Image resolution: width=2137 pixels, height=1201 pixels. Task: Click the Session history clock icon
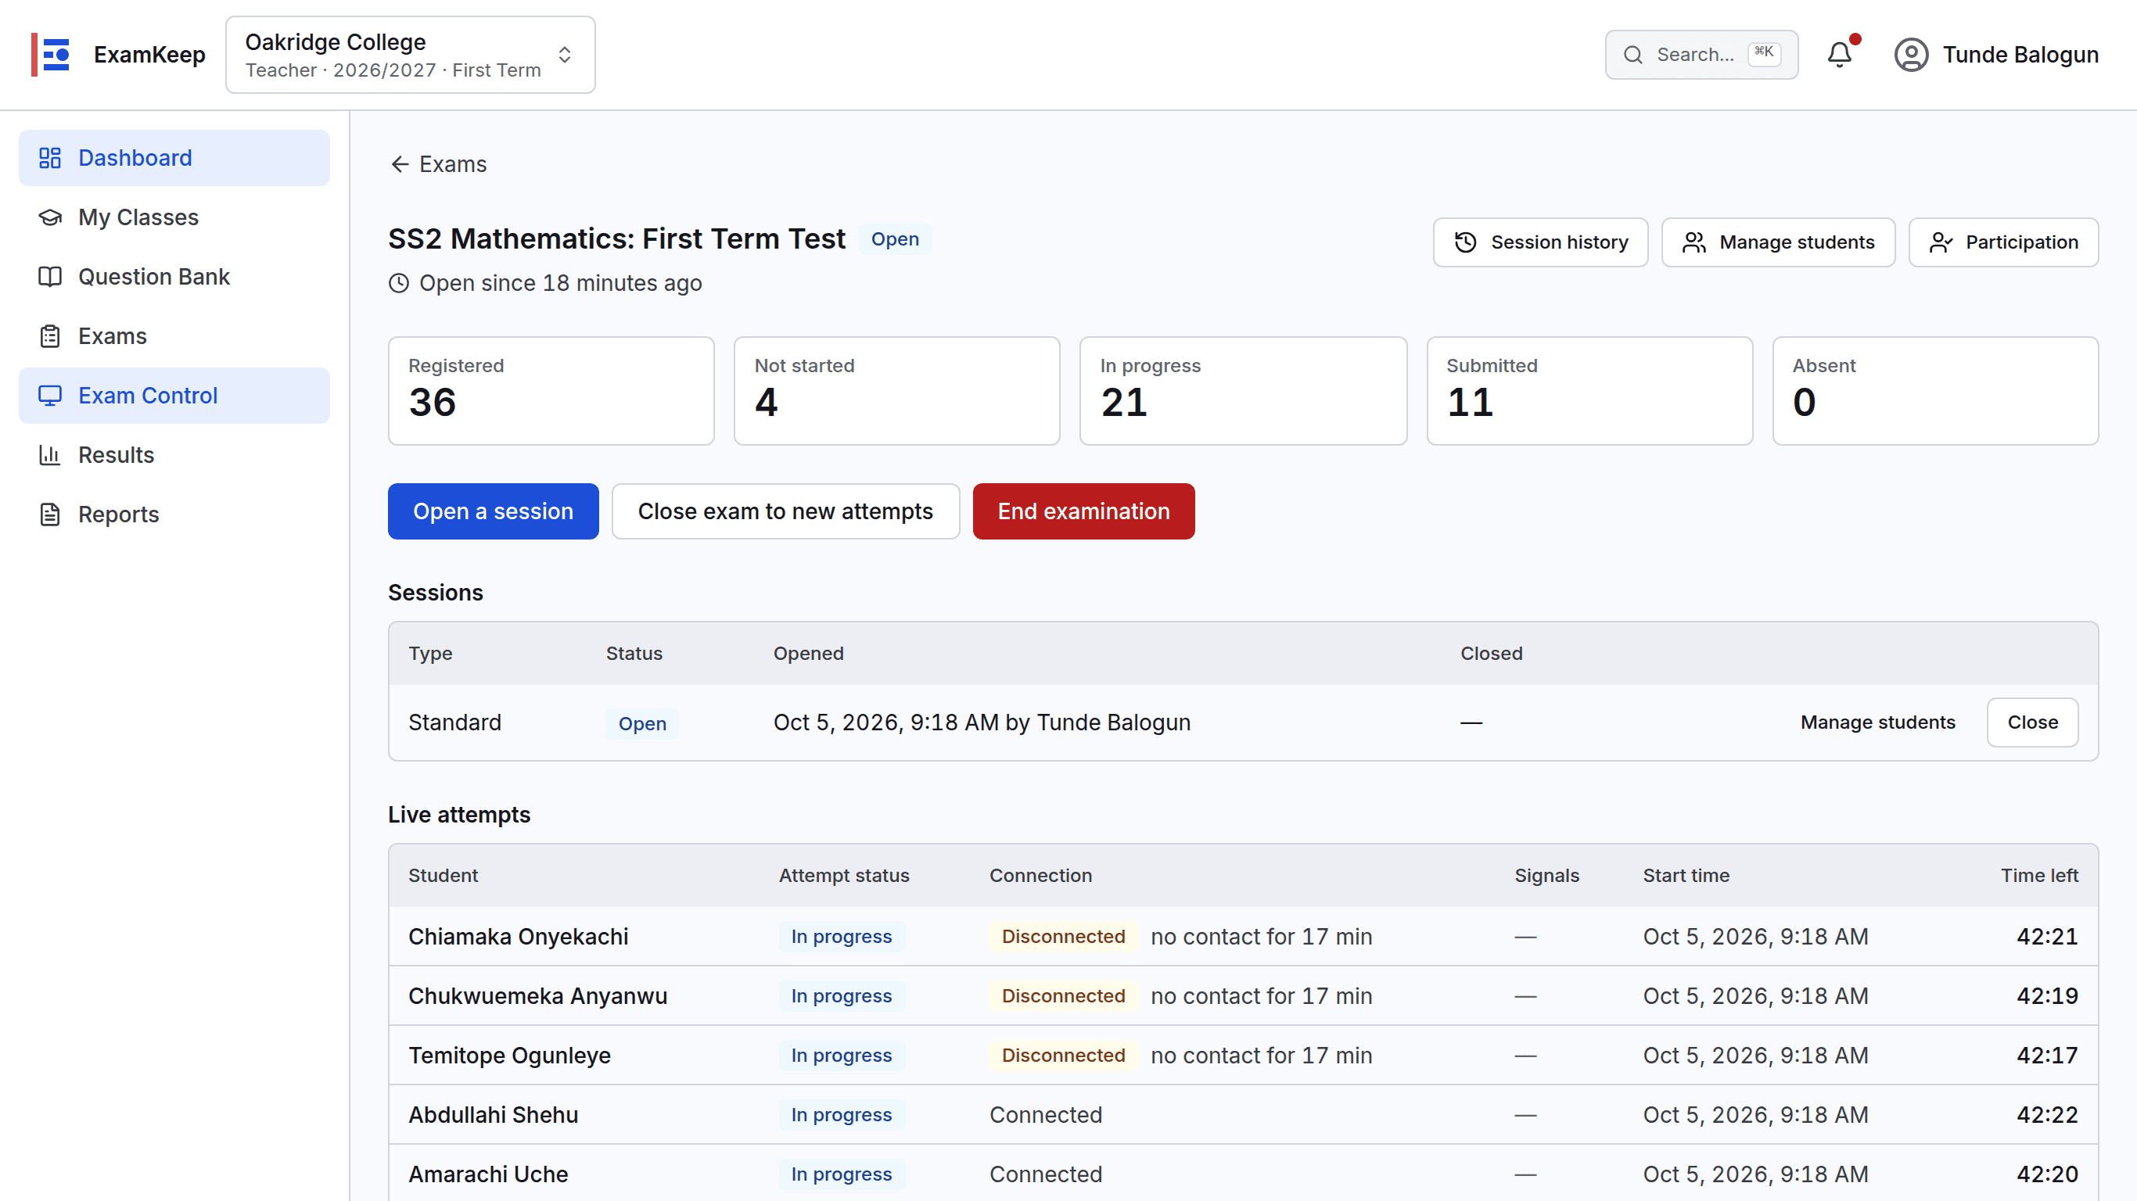[1465, 242]
